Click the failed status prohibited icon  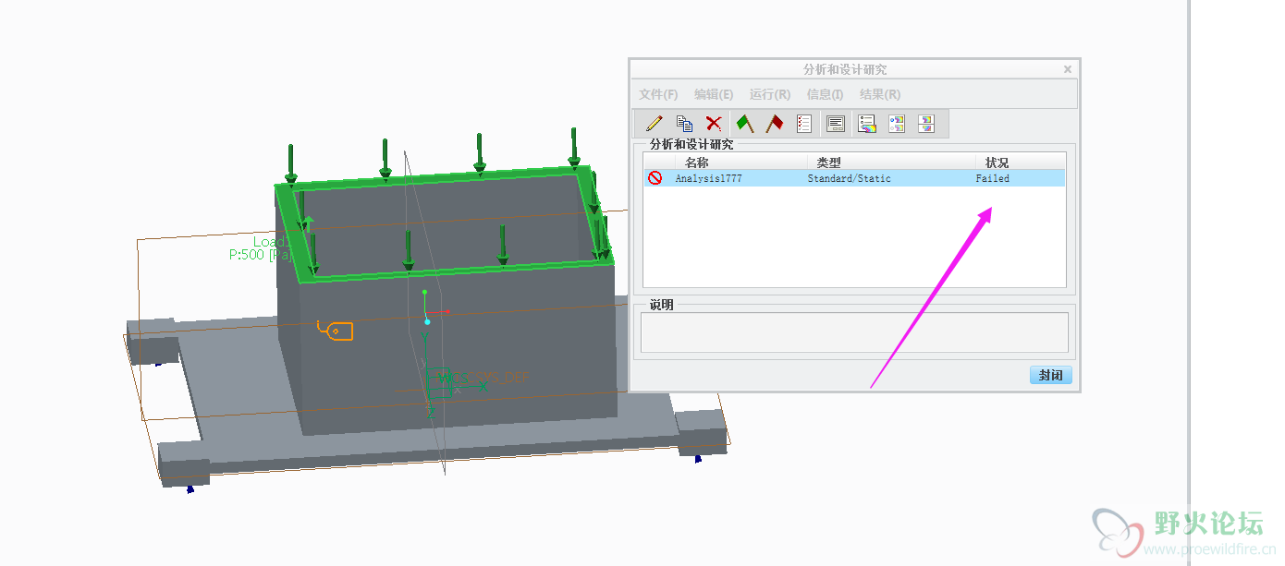click(x=655, y=178)
